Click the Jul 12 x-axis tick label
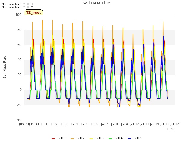Screen dimensions: 193x144 pos(155,124)
